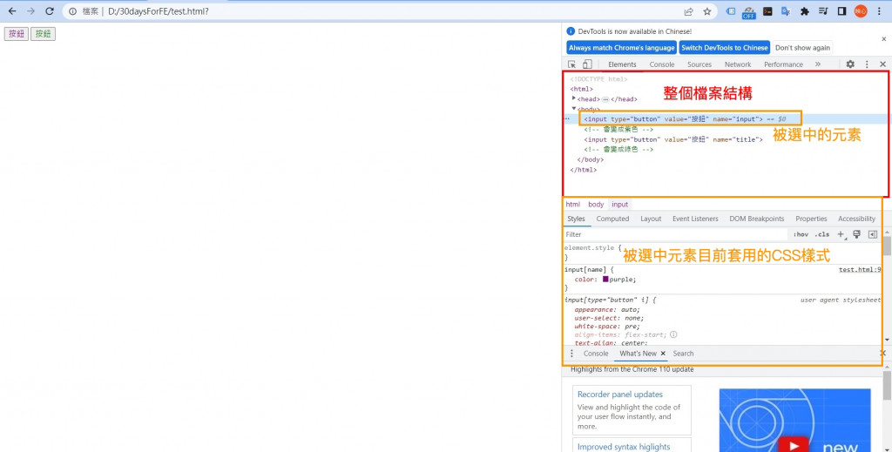Open the terminal-style black extension icon
The height and width of the screenshot is (452, 892).
click(767, 11)
